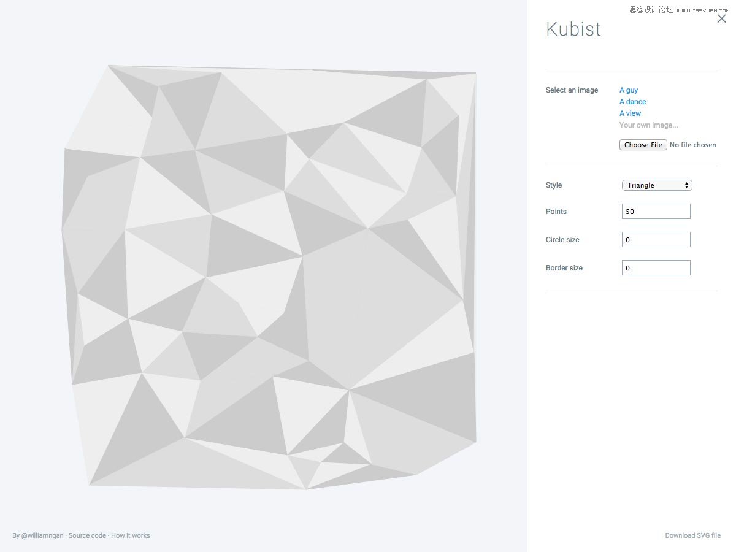Open the Source code link
This screenshot has width=736, height=552.
(x=87, y=535)
